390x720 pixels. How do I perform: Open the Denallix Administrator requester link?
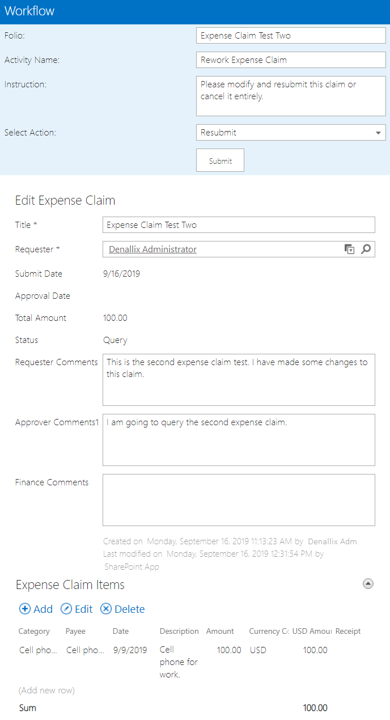click(152, 249)
